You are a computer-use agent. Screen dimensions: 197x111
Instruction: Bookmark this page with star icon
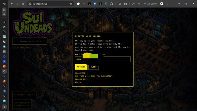point(71,4)
